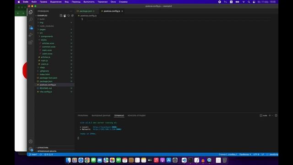Open the Search view in activity bar
Image resolution: width=293 pixels, height=165 pixels.
(31, 19)
